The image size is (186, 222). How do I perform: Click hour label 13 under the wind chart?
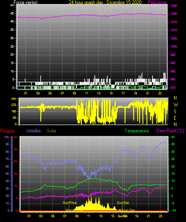click(x=99, y=93)
